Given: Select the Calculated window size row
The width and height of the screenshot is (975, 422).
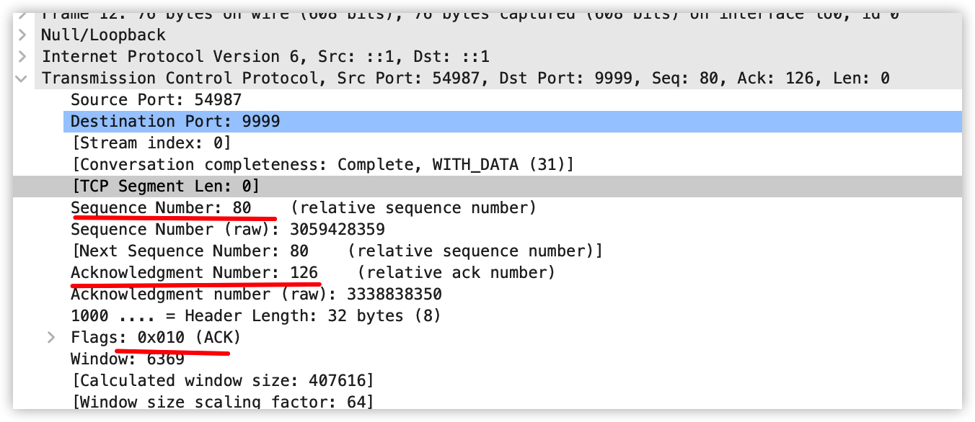Looking at the screenshot, I should coord(222,380).
